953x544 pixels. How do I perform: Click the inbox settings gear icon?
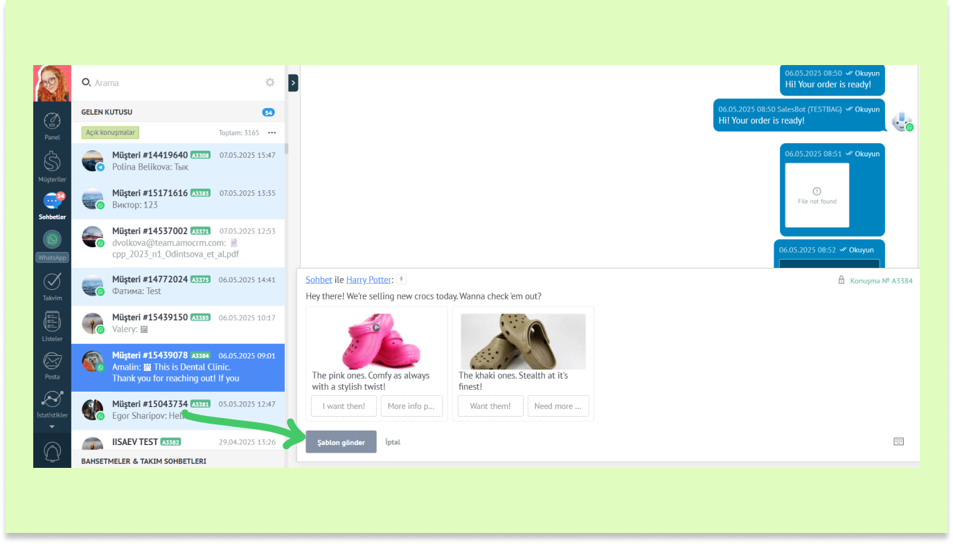pos(270,82)
